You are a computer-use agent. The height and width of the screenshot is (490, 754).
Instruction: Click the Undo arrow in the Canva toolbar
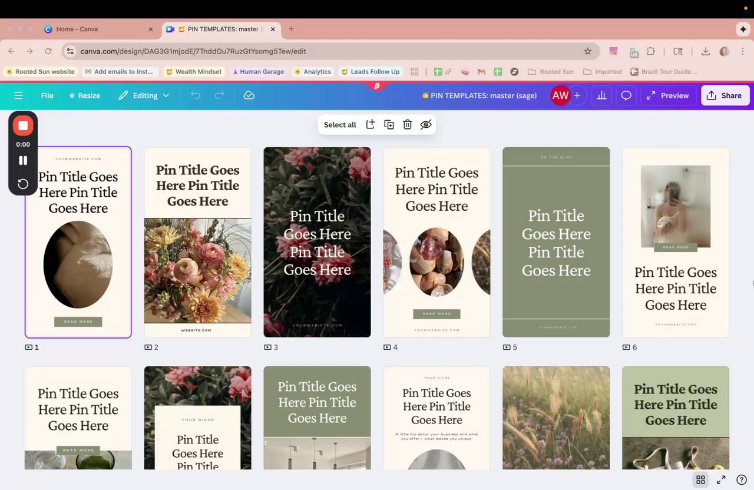[x=196, y=95]
